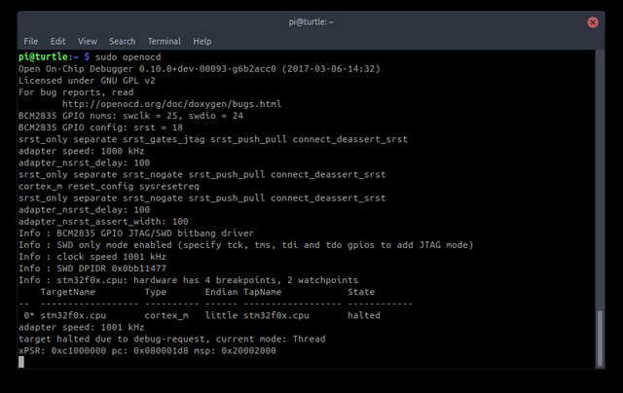
Task: Click 'adapter_nsrst_assert_width: 100' line
Action: 103,222
